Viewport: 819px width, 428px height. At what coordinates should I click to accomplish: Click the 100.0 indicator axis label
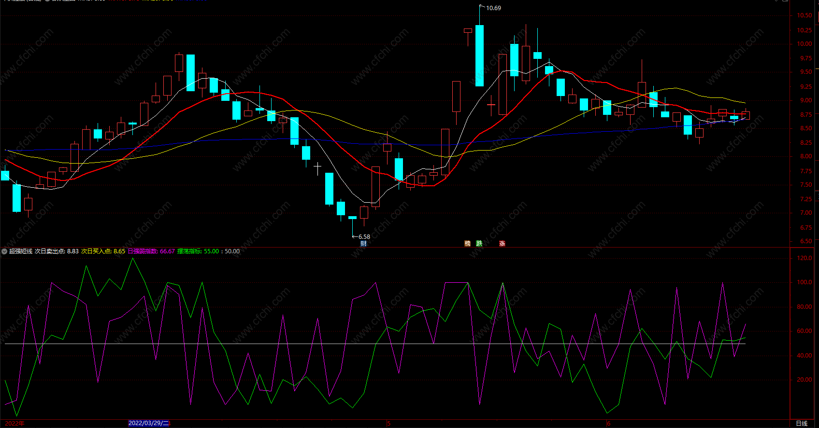coord(805,282)
